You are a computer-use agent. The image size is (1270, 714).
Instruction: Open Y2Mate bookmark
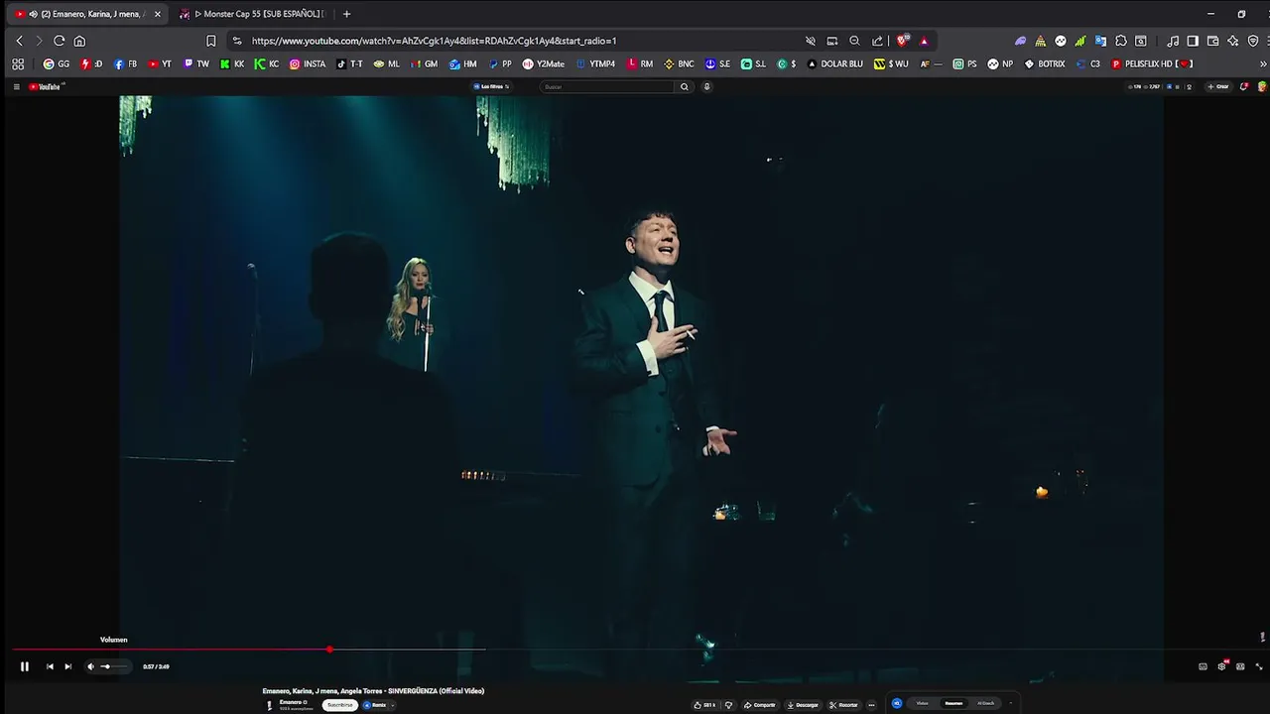[544, 64]
